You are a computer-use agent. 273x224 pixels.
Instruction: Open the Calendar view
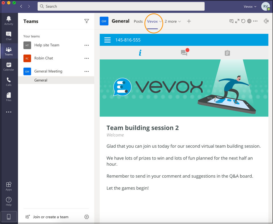9,67
